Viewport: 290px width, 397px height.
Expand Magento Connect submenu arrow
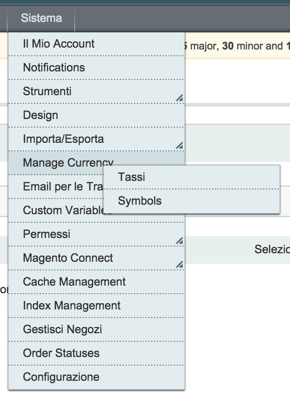(179, 265)
